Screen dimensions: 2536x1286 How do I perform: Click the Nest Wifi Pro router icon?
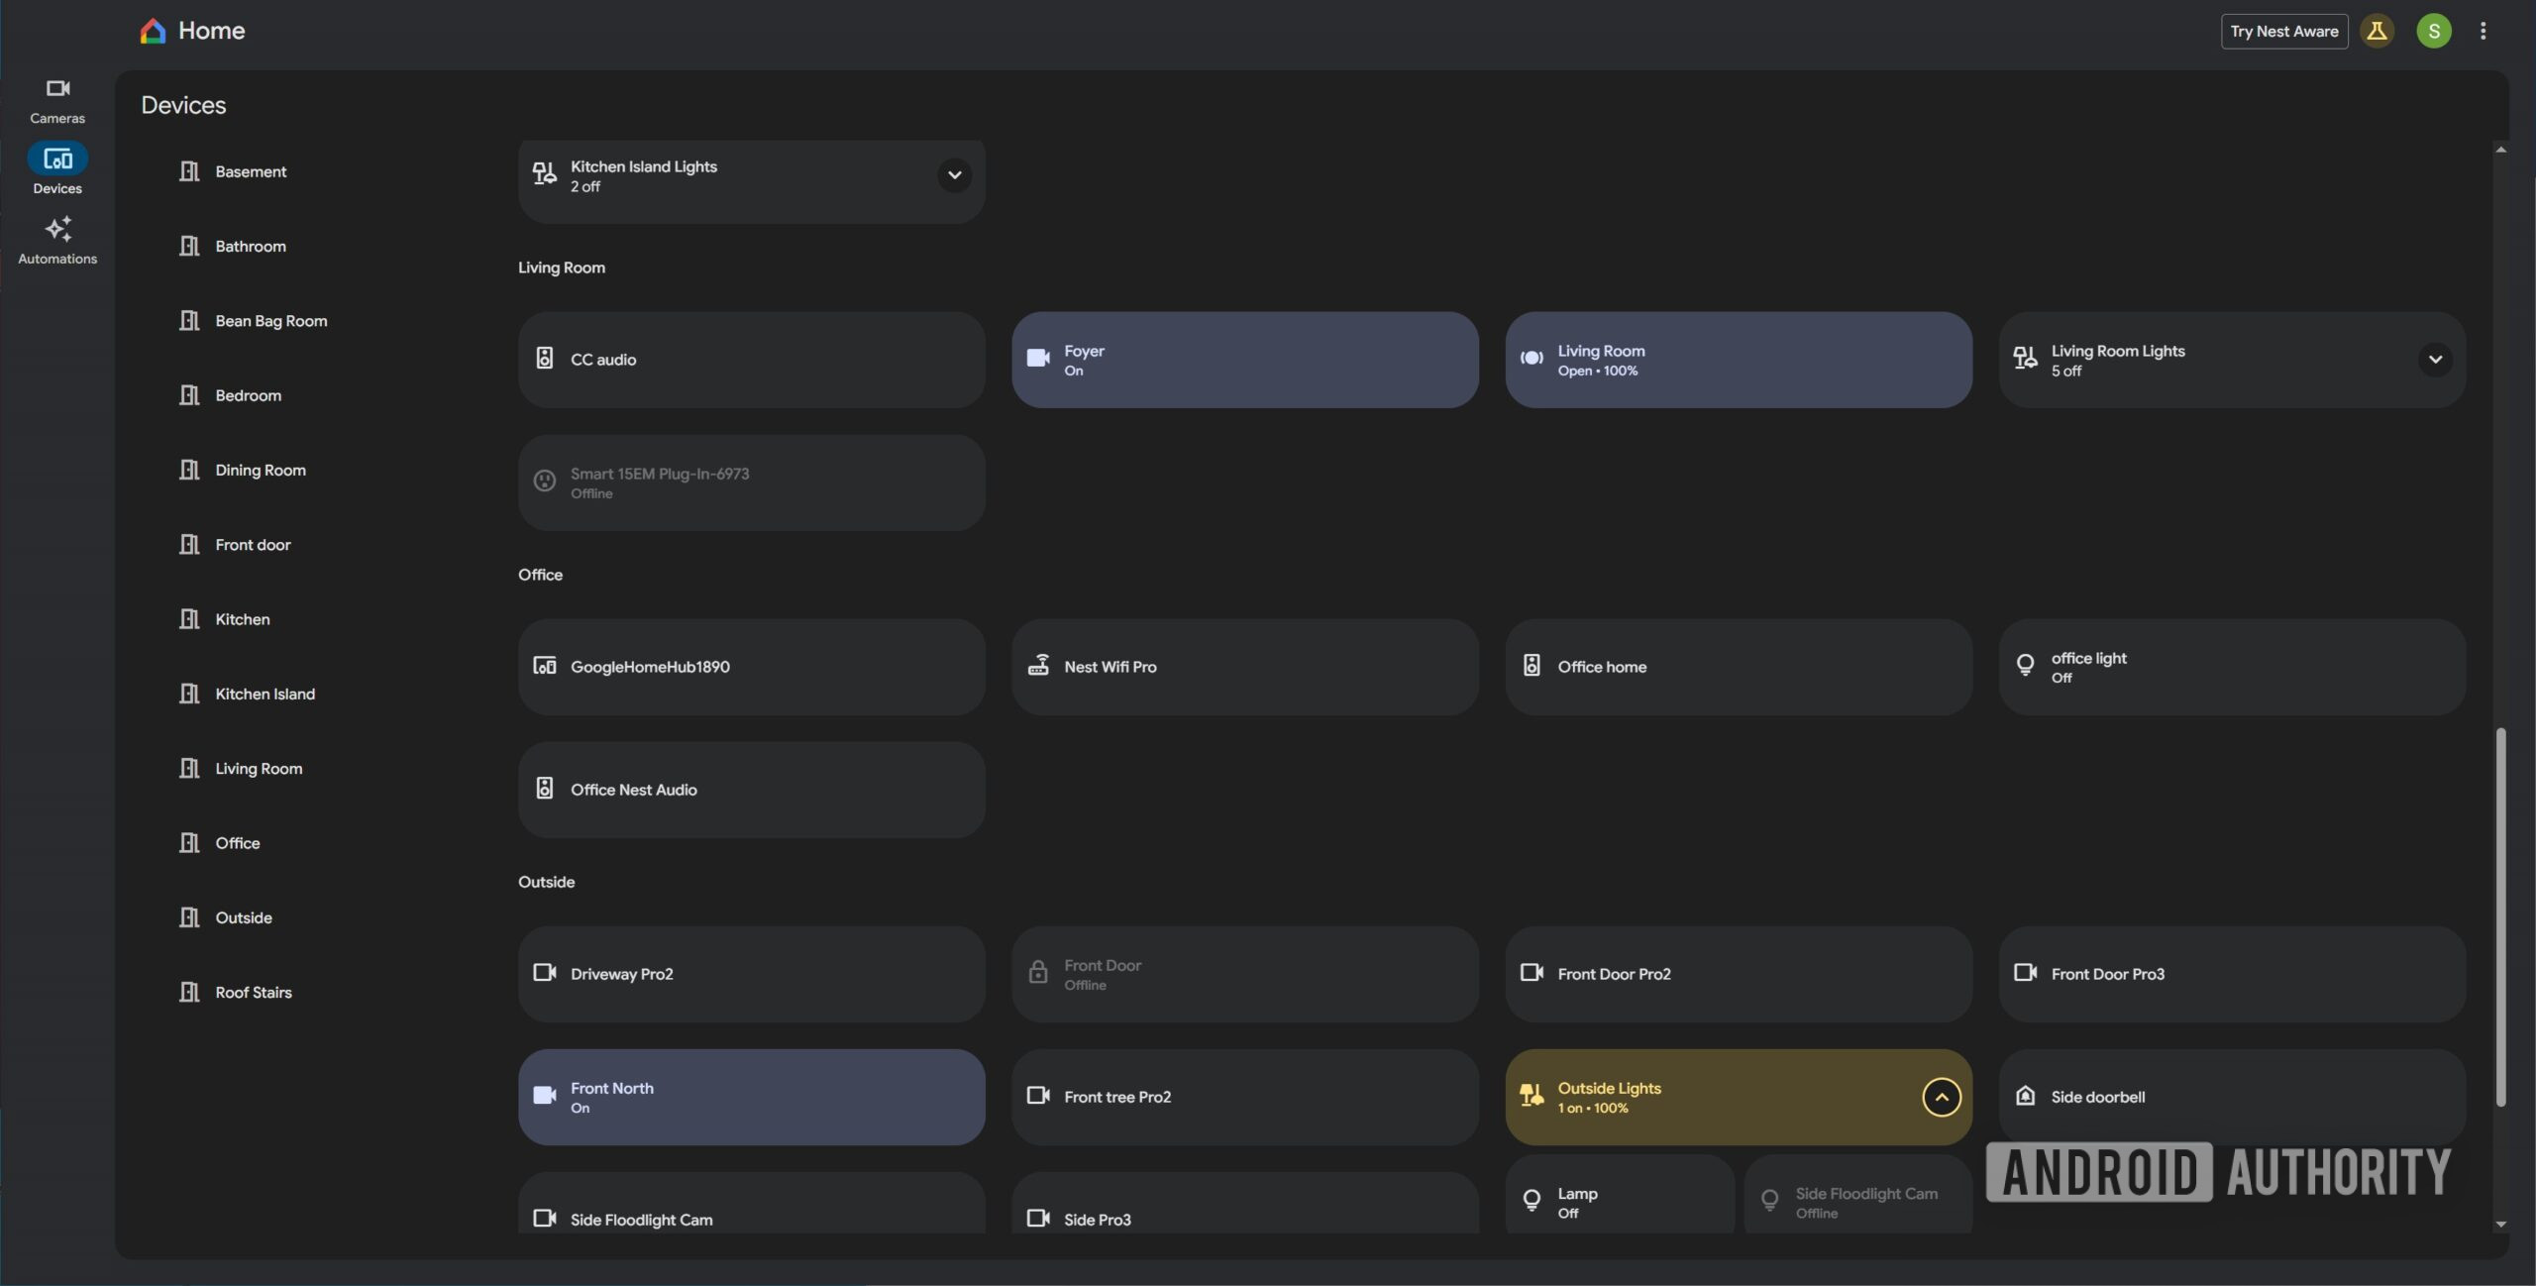tap(1038, 666)
